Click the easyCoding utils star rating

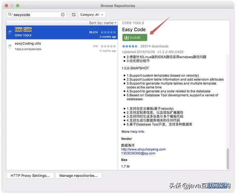coord(108,46)
